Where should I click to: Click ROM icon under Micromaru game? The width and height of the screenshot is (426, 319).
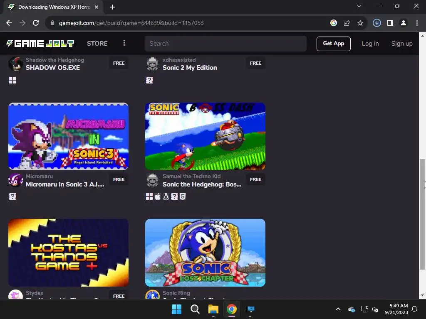[x=12, y=196]
